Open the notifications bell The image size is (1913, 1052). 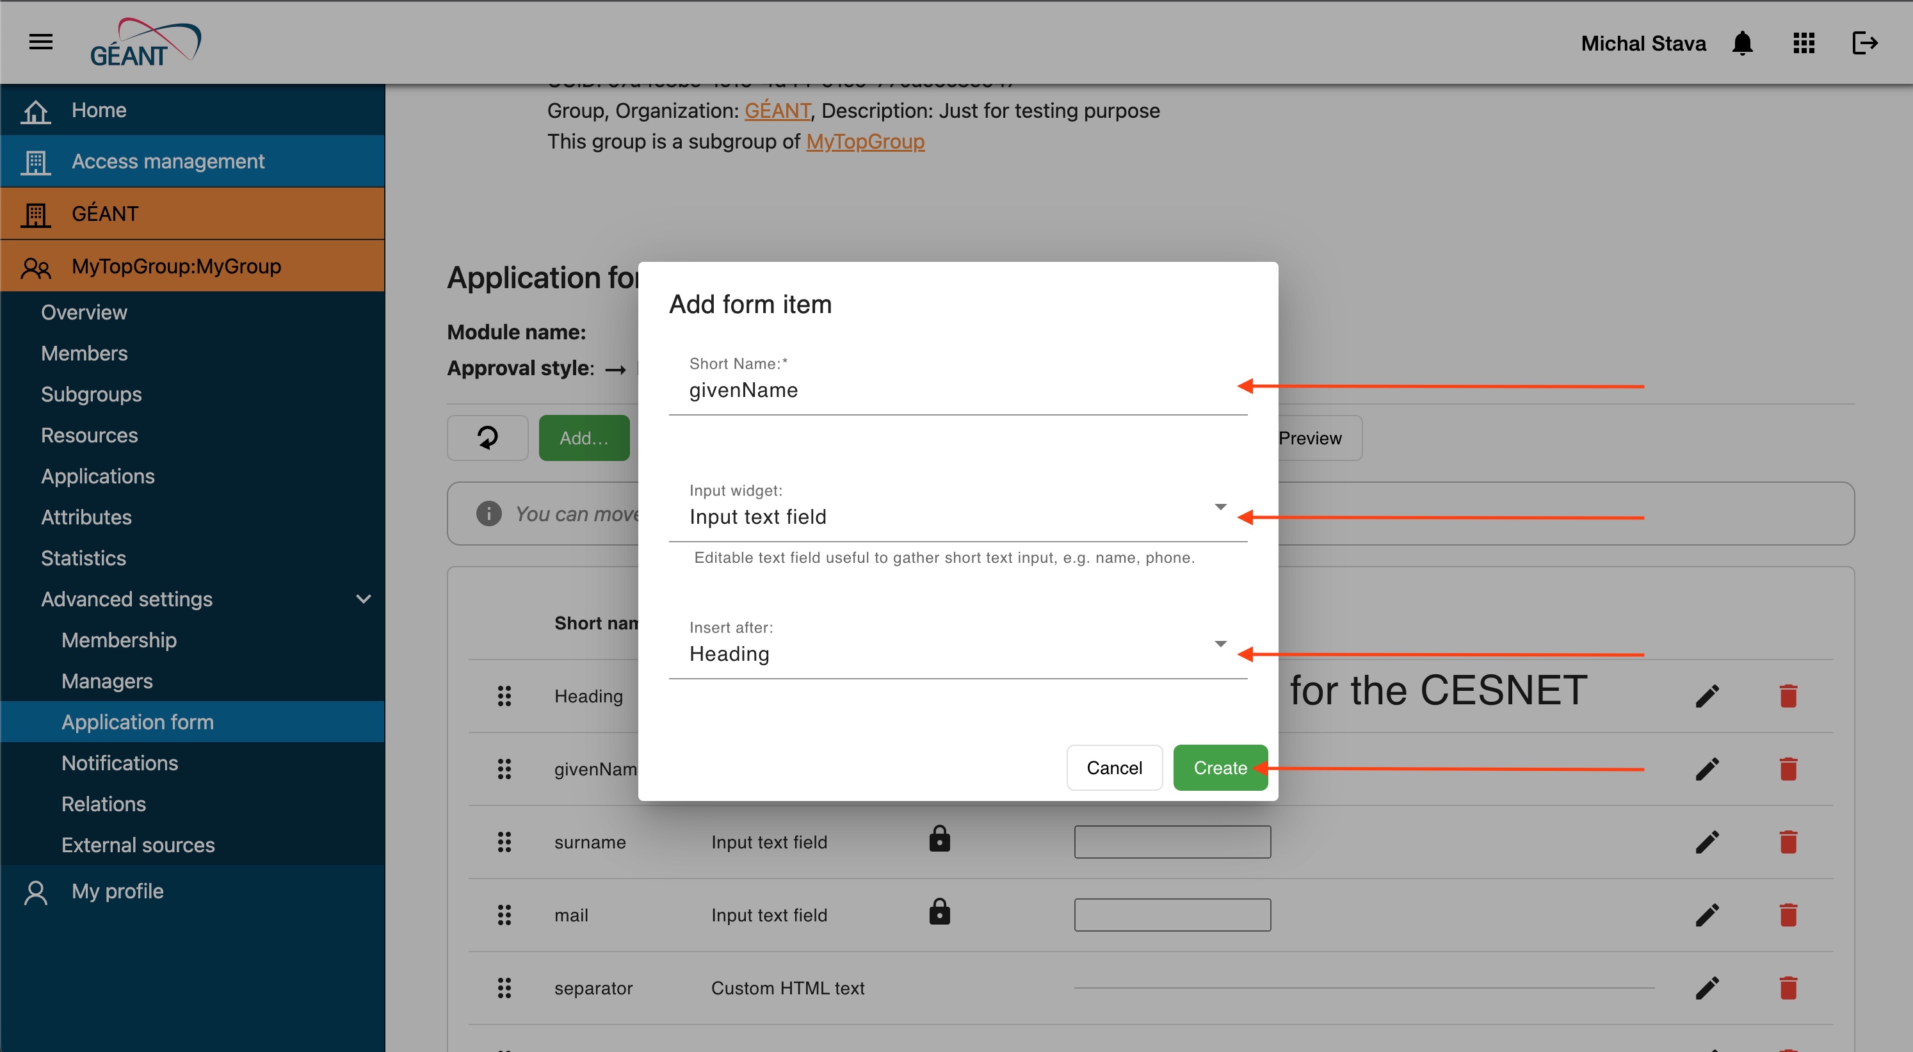click(1742, 43)
